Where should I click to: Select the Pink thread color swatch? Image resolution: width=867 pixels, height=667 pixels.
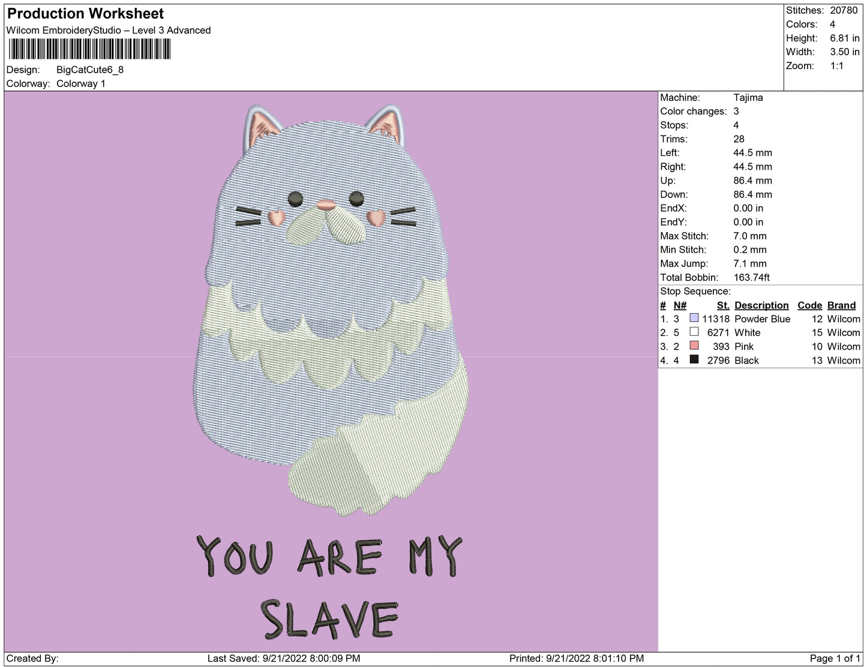(x=694, y=345)
